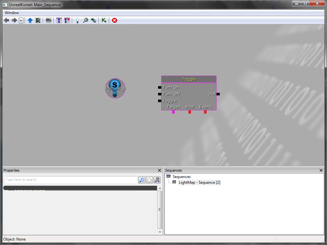
Task: Open the navigation history dropdown arrow
Action: click(x=21, y=20)
